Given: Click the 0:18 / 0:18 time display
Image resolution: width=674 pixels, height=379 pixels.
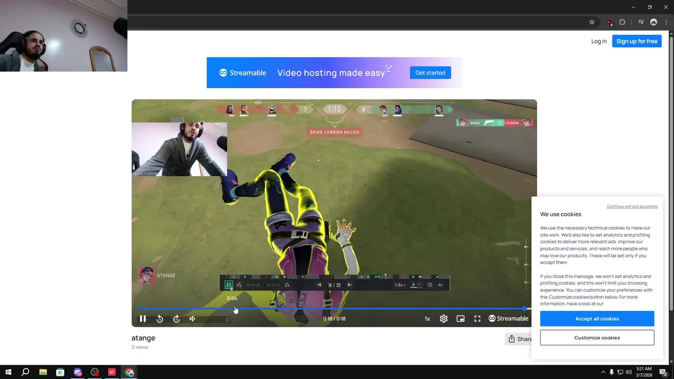Looking at the screenshot, I should click(x=334, y=318).
